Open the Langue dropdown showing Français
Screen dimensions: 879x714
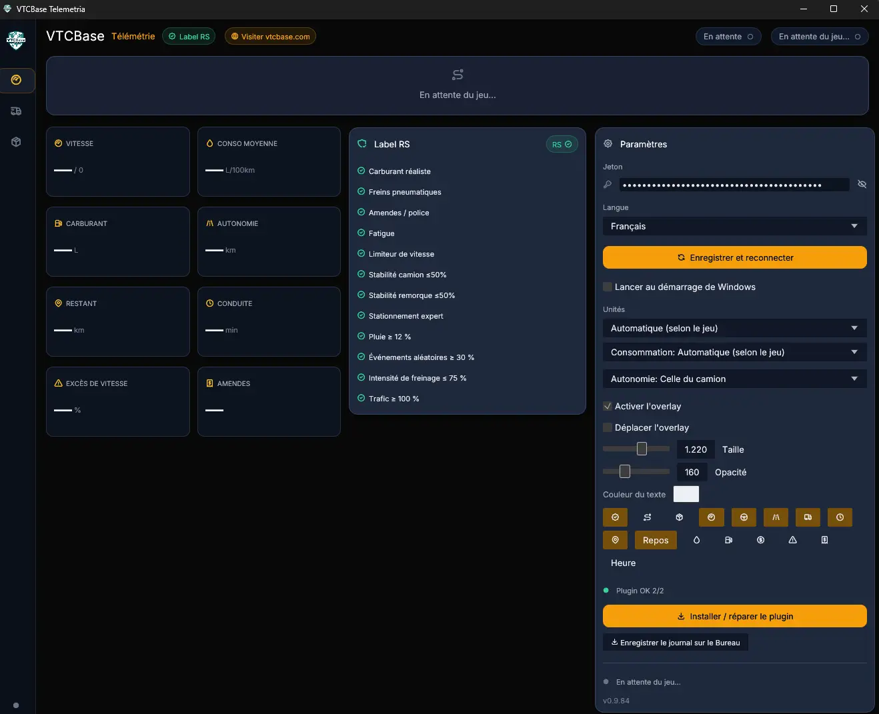pos(735,227)
